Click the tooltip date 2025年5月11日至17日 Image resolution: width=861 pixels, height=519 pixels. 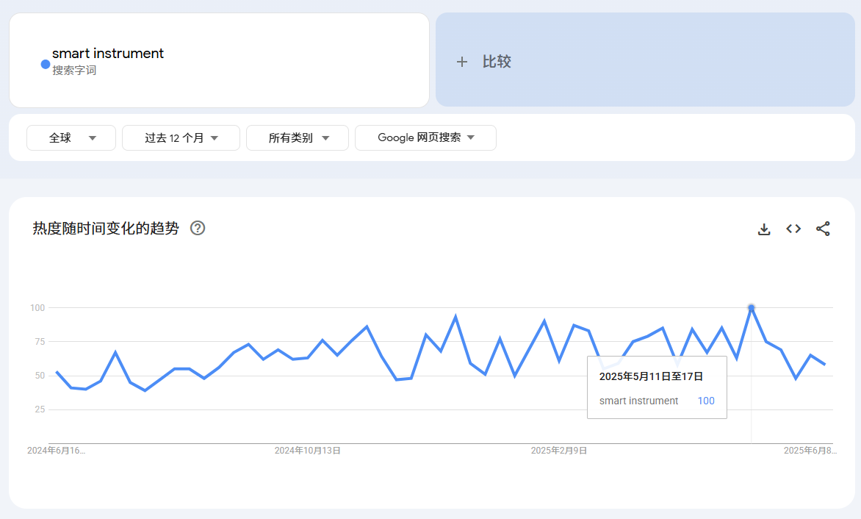(x=651, y=376)
